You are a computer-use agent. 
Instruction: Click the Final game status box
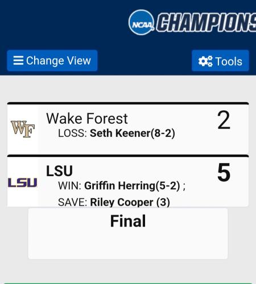pyautogui.click(x=128, y=233)
